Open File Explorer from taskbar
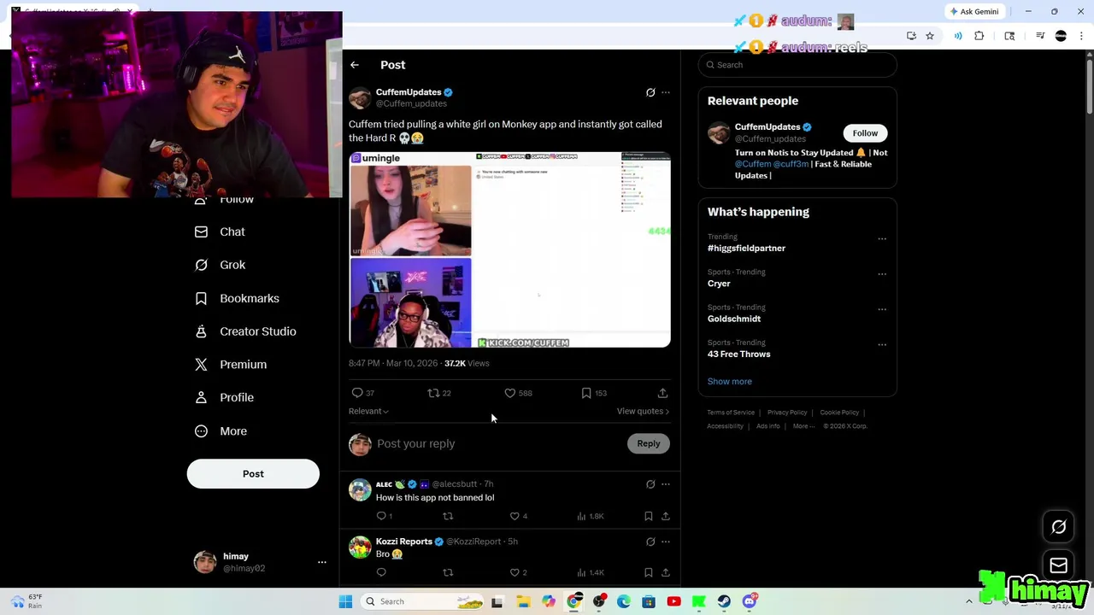This screenshot has width=1094, height=615. (x=523, y=601)
